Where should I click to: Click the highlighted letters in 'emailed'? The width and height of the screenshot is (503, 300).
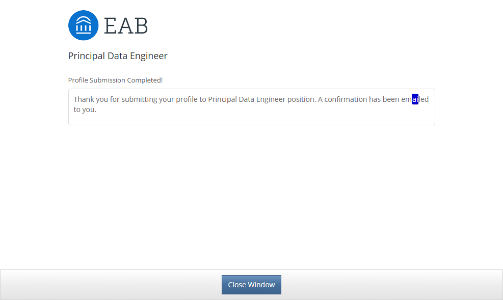coord(415,99)
